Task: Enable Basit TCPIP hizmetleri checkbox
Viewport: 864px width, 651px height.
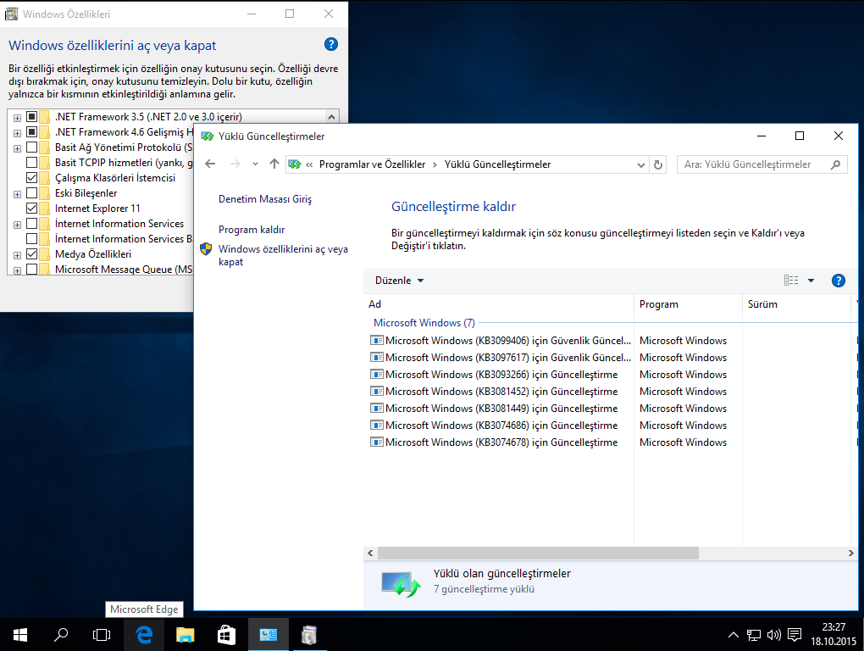Action: 32,163
